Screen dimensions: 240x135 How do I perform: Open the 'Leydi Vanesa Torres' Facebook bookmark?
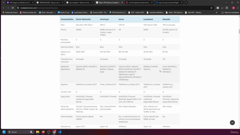point(80,12)
